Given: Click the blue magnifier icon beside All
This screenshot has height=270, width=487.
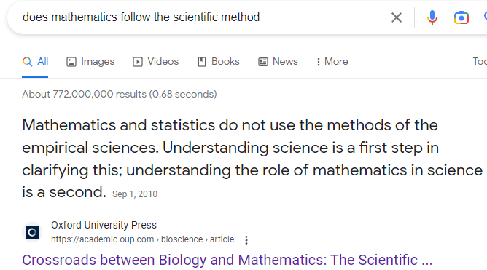Looking at the screenshot, I should [x=27, y=62].
